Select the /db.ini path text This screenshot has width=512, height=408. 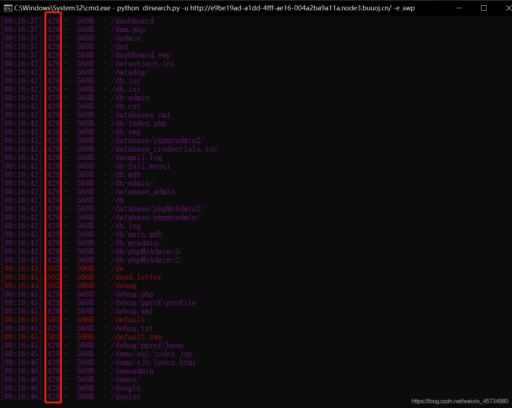[126, 89]
